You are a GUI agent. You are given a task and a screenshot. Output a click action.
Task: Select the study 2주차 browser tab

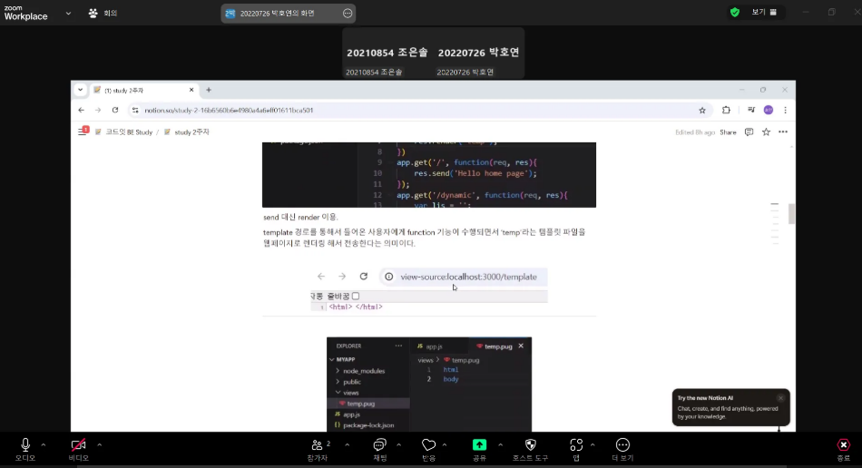[x=144, y=90]
